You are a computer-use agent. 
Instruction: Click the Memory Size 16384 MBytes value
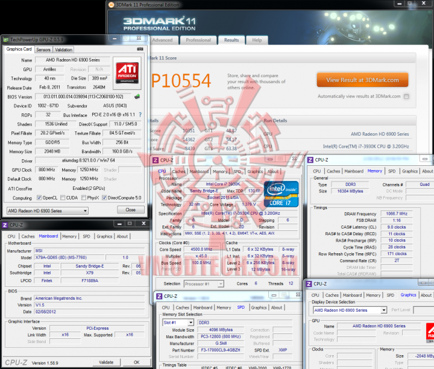click(350, 191)
